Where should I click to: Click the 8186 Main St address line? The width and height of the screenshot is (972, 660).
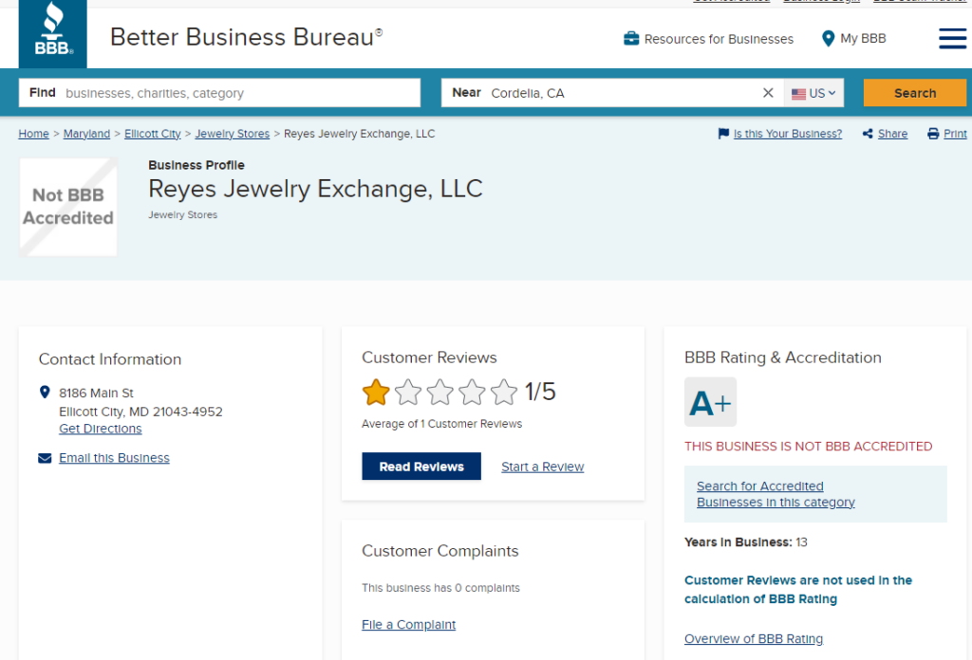click(96, 394)
